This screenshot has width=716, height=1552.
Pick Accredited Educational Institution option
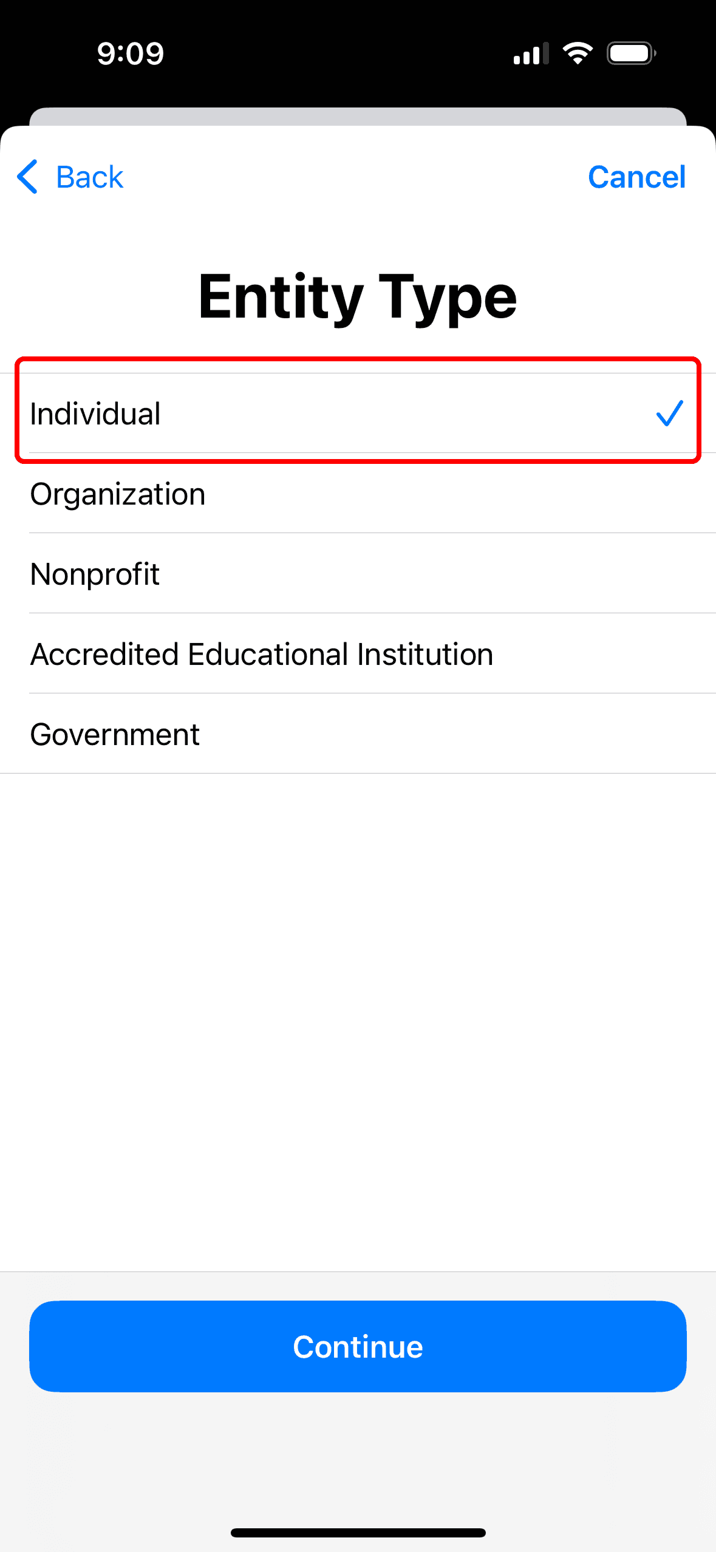[262, 655]
